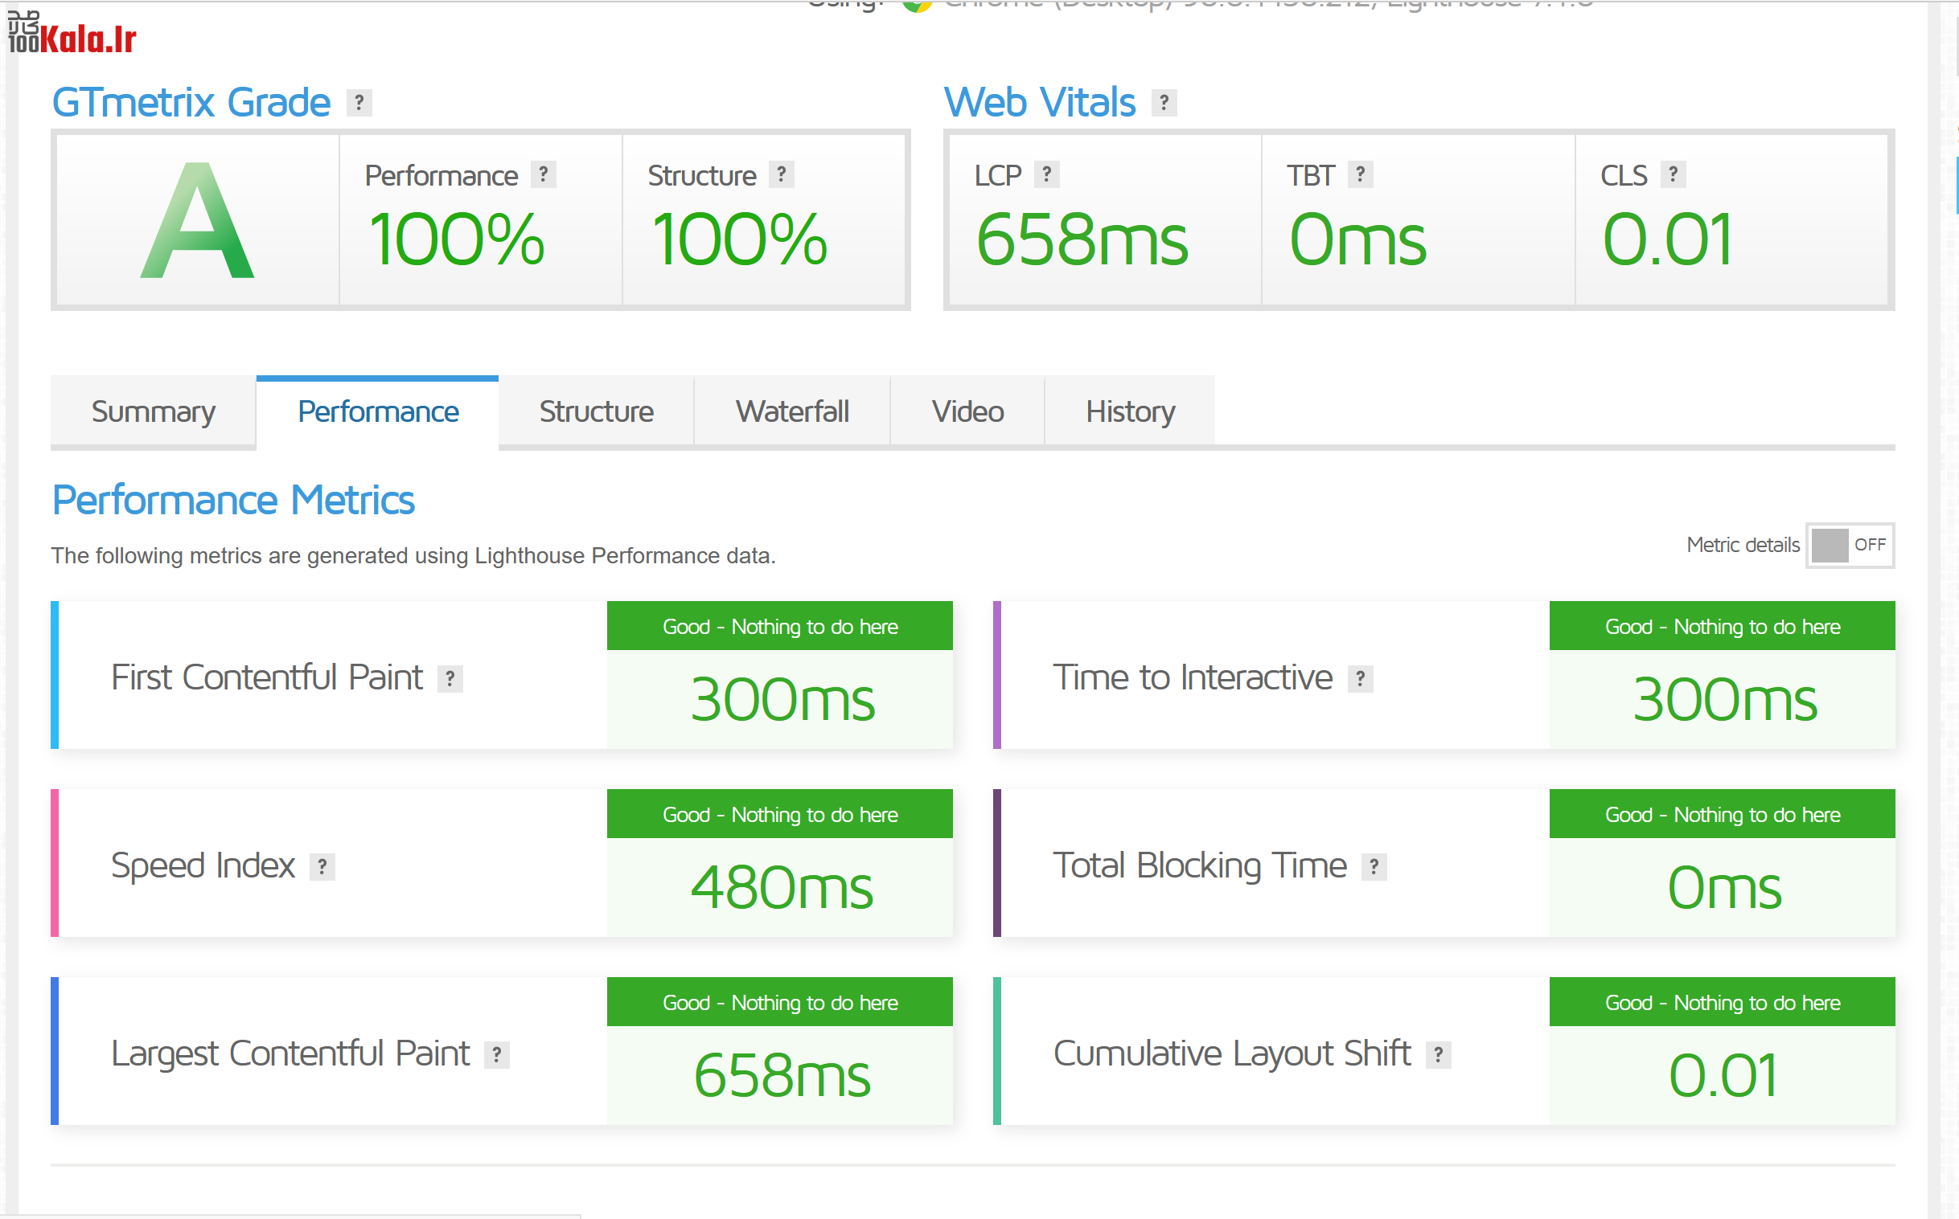Viewport: 1959px width, 1219px height.
Task: Click Total Blocking Time help icon
Action: 1374,867
